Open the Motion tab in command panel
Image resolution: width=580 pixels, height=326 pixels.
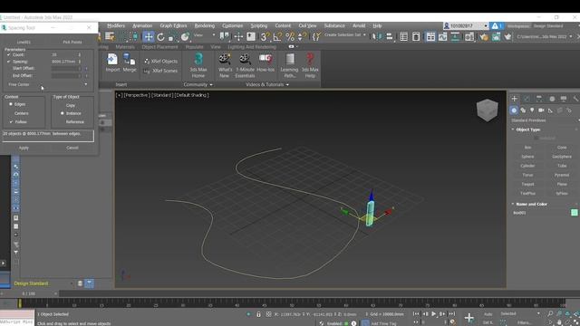pos(552,99)
